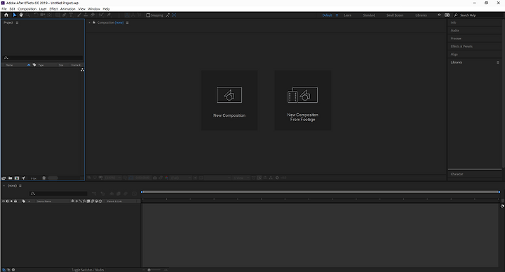
Task: Open the Layer menu
Action: coord(43,9)
